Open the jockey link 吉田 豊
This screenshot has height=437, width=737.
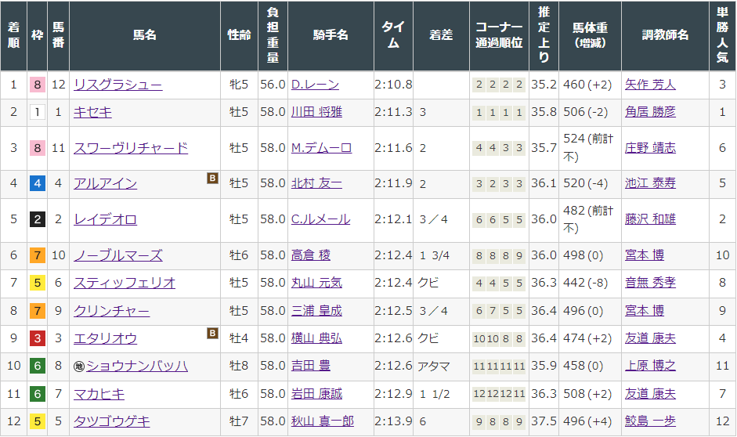pyautogui.click(x=311, y=366)
